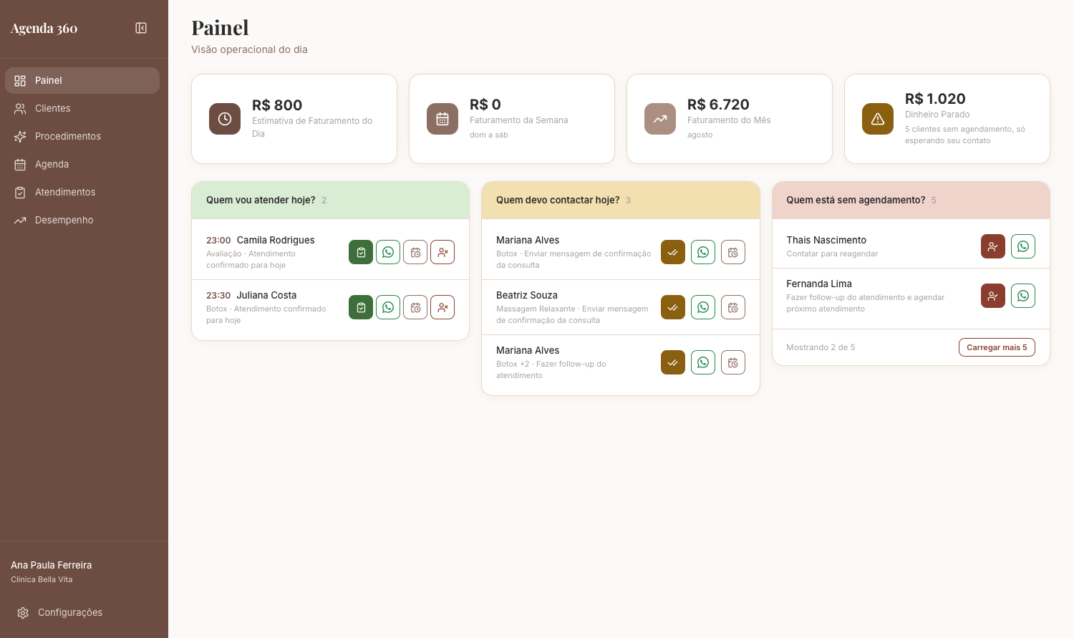Viewport: 1074px width, 638px height.
Task: Reschedule Camila Rodrigues appointment
Action: coord(415,252)
